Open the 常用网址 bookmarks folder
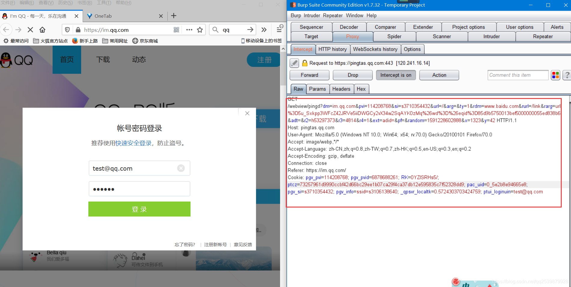Screen dimensions: 571x287 115,41
